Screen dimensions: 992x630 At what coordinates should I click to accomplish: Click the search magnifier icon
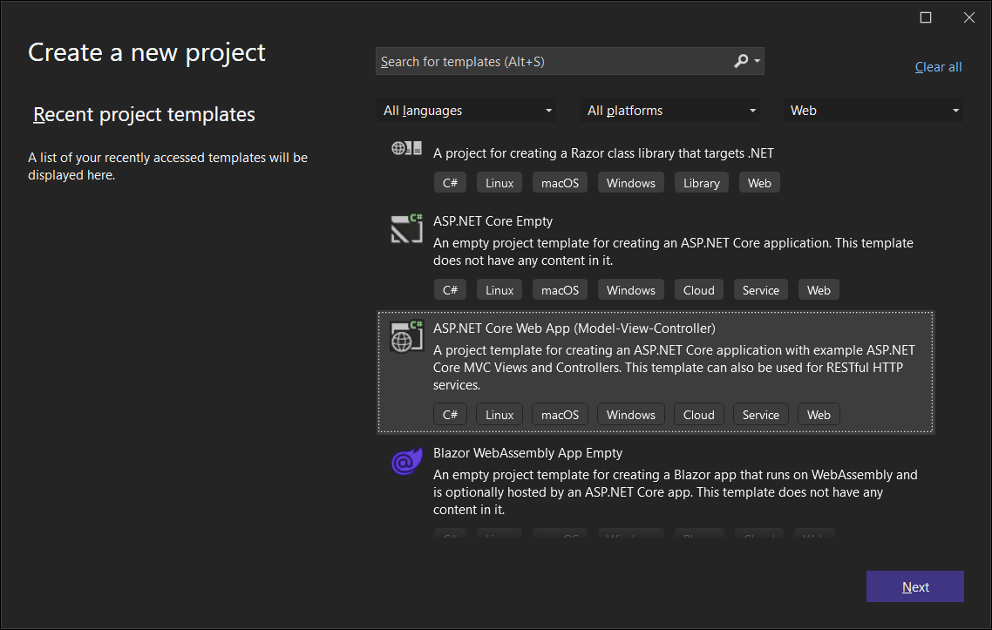click(740, 61)
